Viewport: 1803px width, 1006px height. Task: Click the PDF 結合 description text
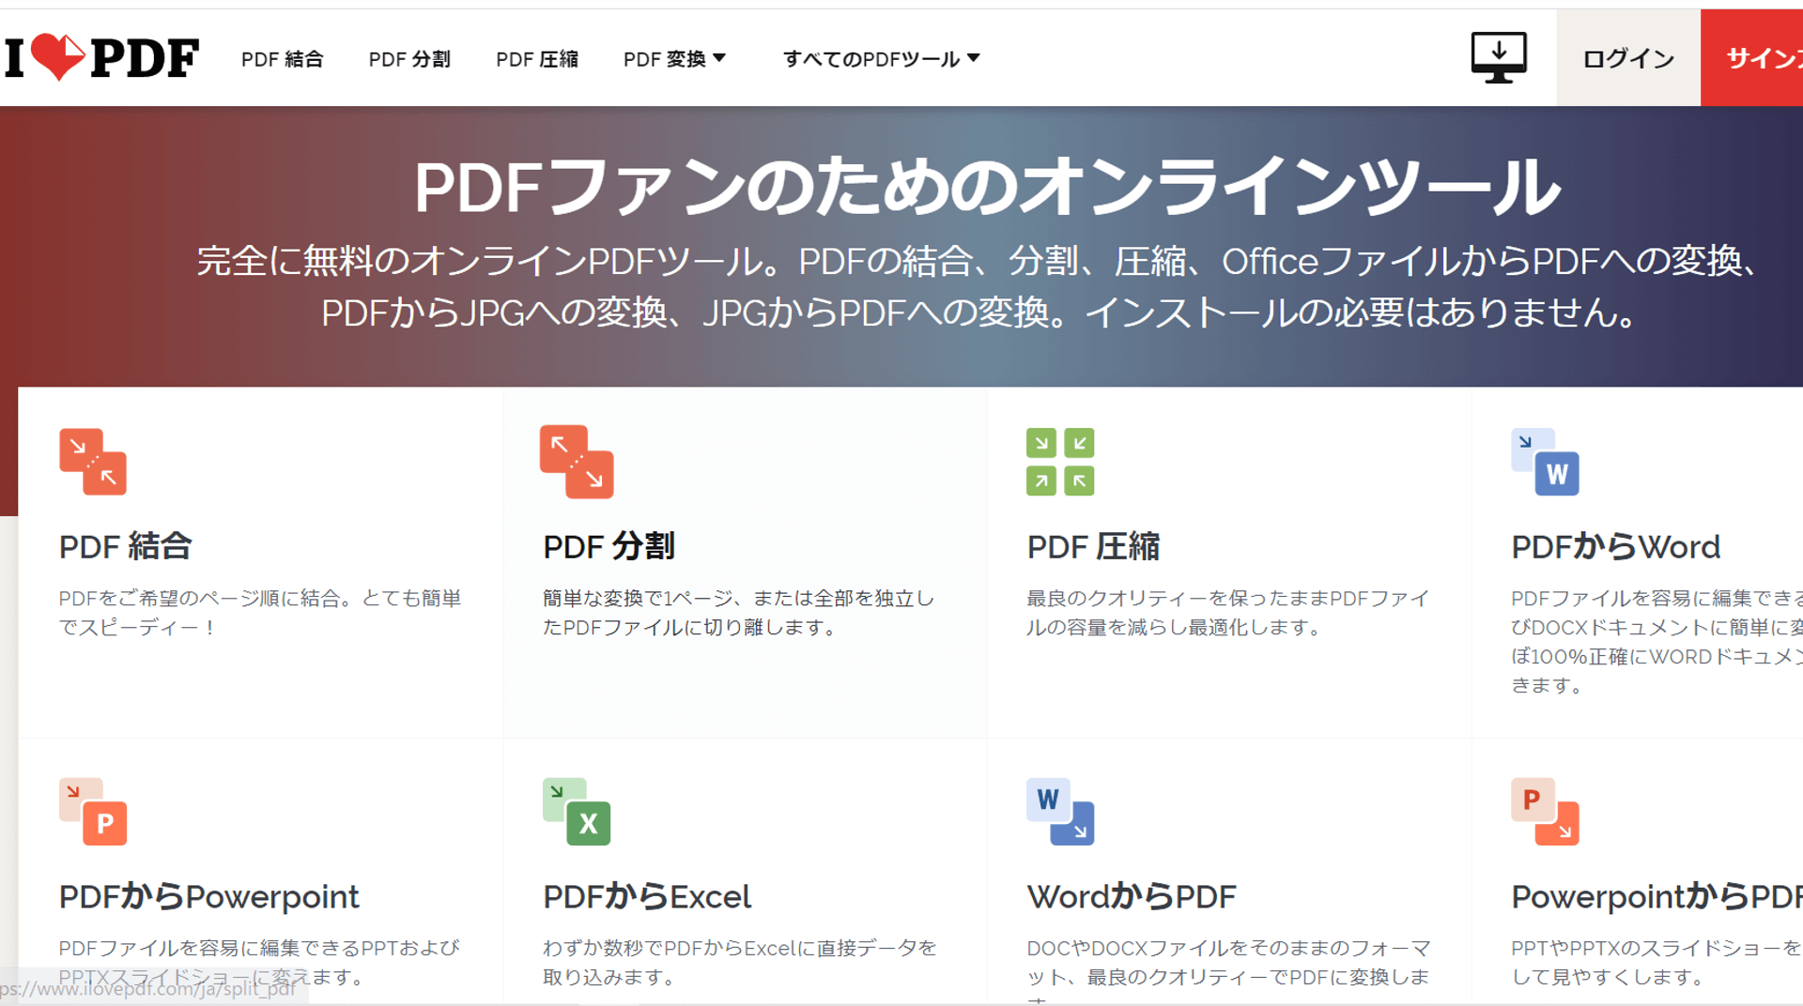coord(260,612)
